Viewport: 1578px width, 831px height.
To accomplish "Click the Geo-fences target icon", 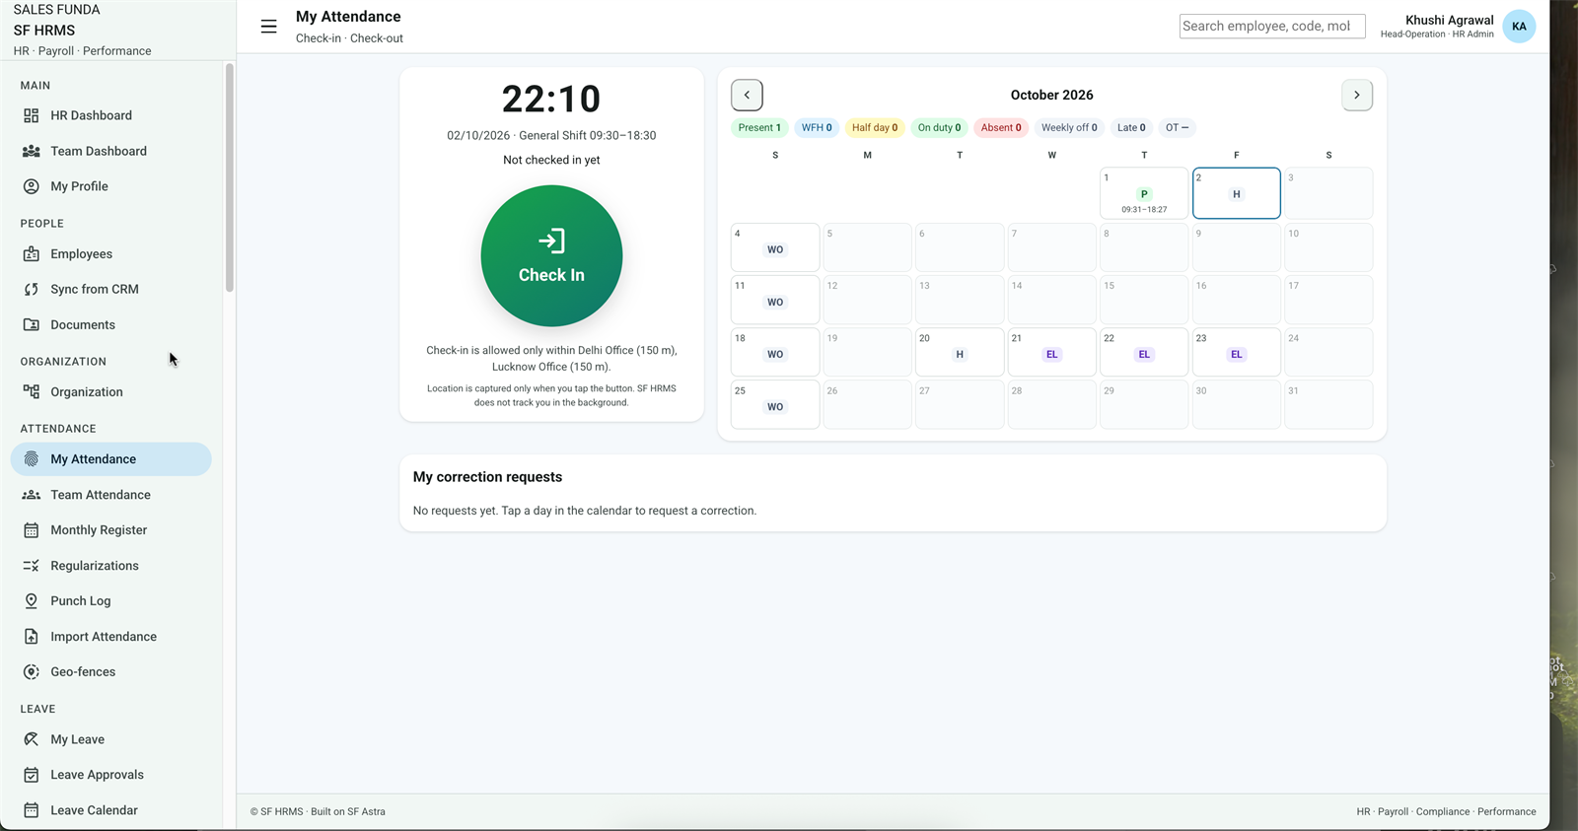I will tap(32, 672).
